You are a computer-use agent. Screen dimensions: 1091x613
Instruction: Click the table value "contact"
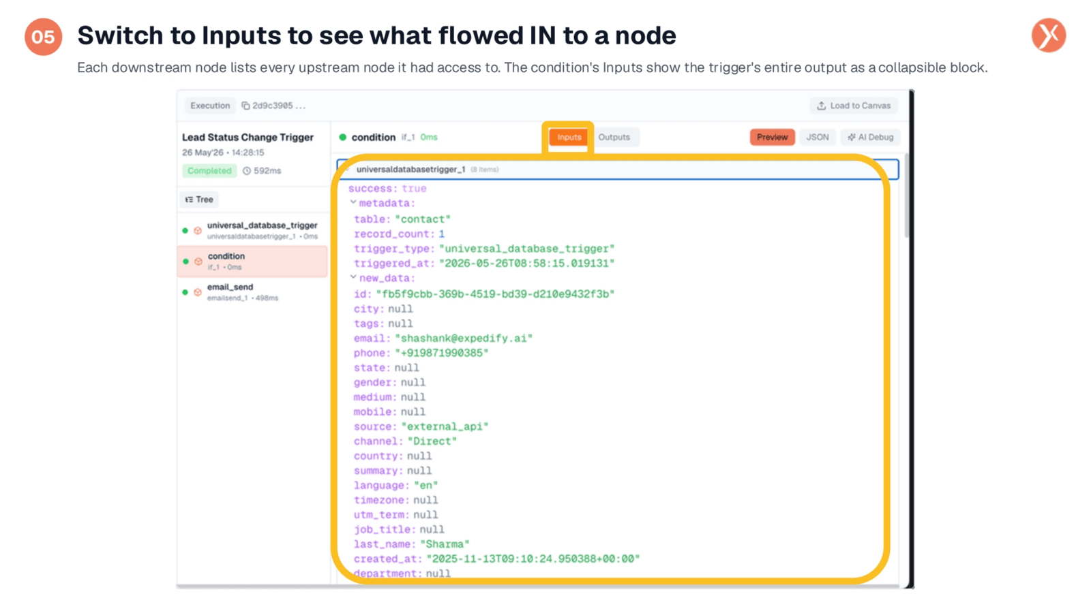coord(423,219)
